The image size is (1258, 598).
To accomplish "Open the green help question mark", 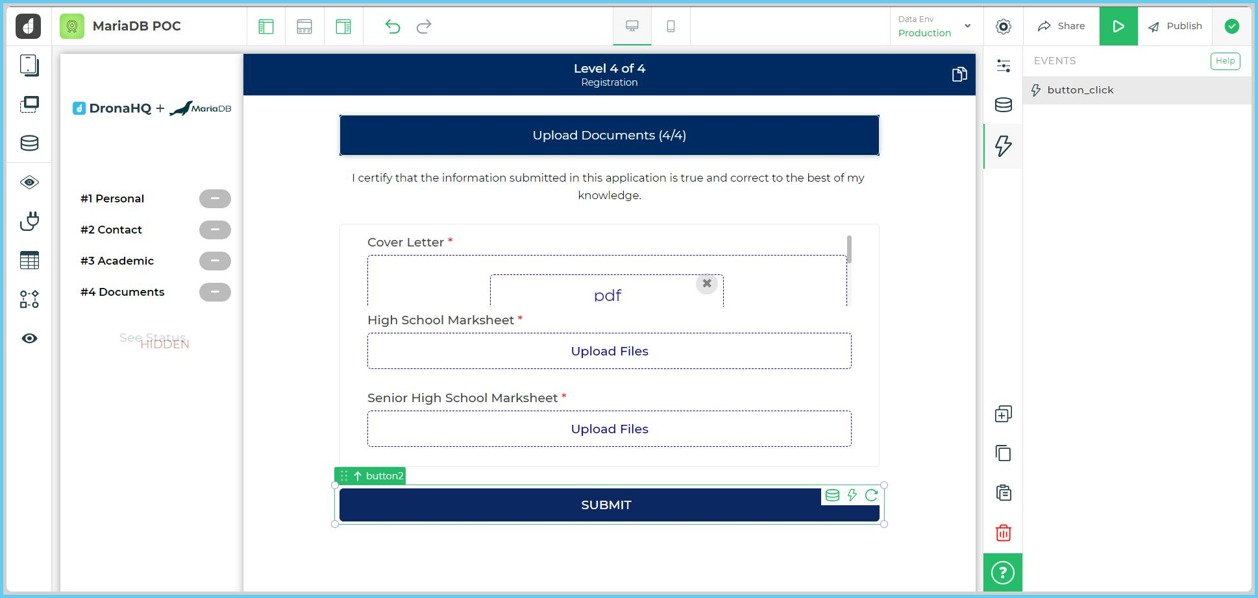I will 1003,573.
